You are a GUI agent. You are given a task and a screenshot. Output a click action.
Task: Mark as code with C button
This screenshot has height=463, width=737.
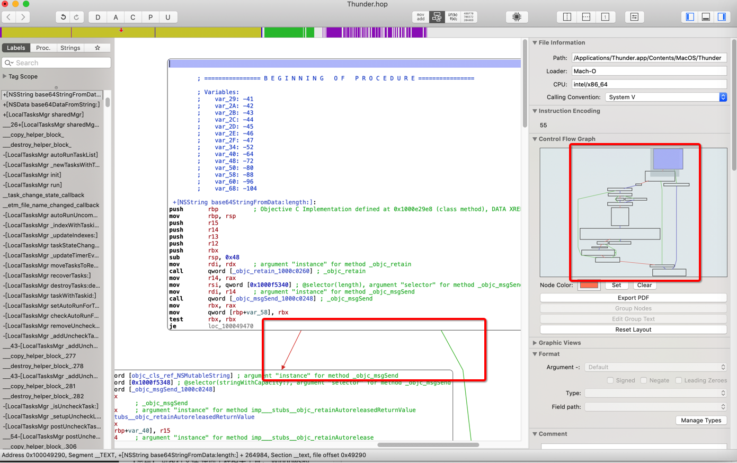point(133,17)
